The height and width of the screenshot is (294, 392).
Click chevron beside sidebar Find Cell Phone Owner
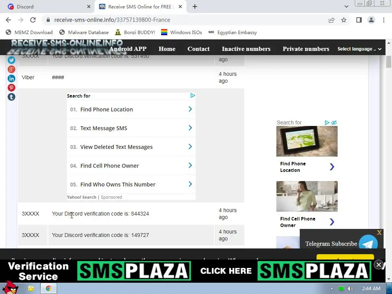click(332, 222)
